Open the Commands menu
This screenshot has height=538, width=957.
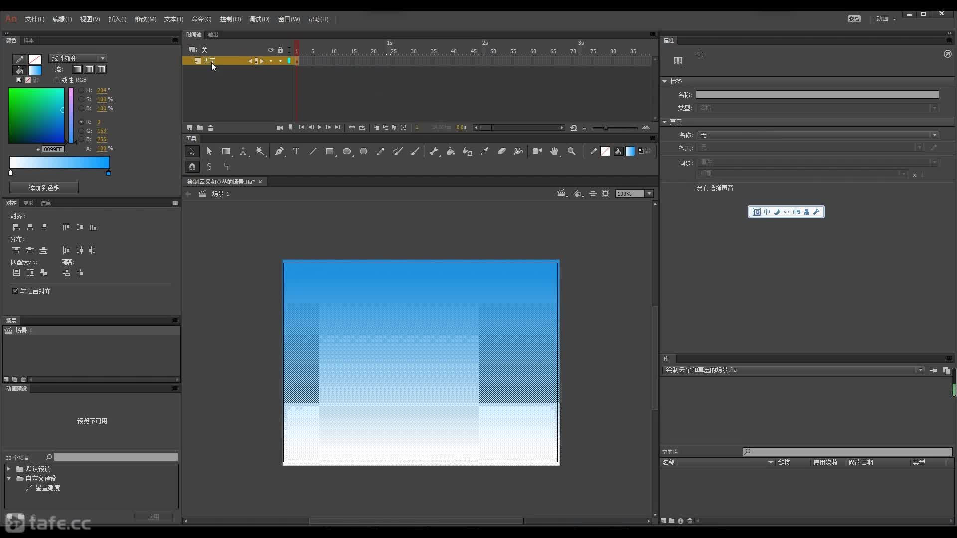click(201, 19)
